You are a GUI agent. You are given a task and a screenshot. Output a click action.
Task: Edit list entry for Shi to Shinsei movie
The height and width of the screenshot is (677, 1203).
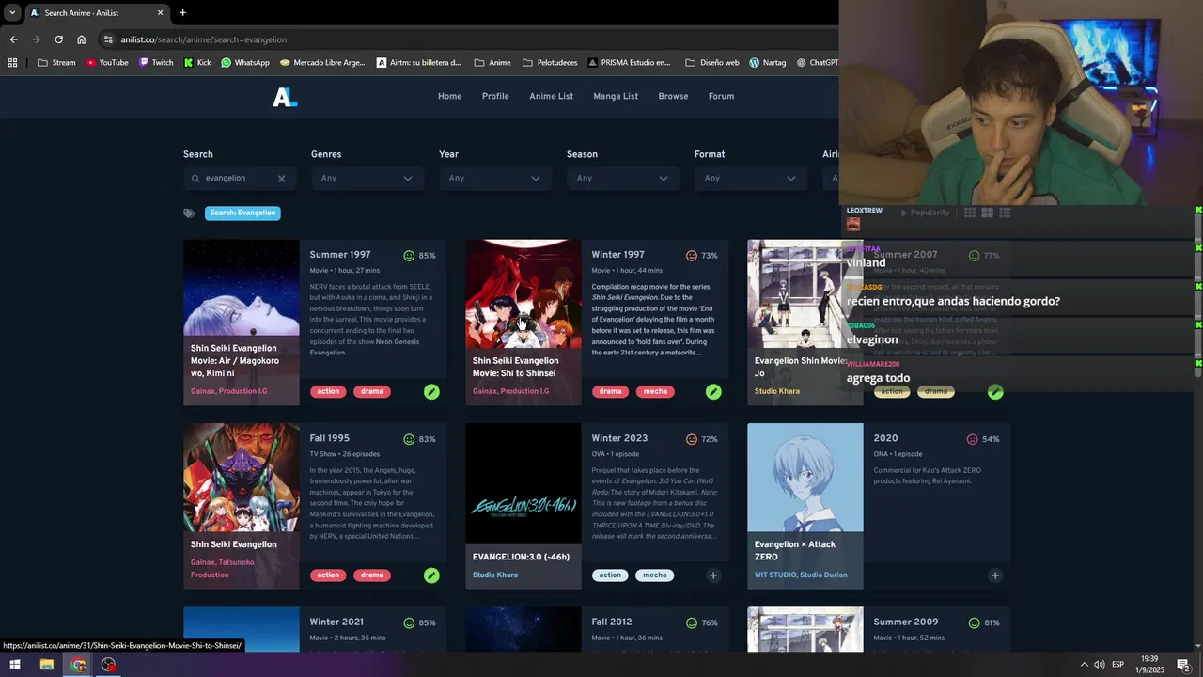pyautogui.click(x=713, y=391)
